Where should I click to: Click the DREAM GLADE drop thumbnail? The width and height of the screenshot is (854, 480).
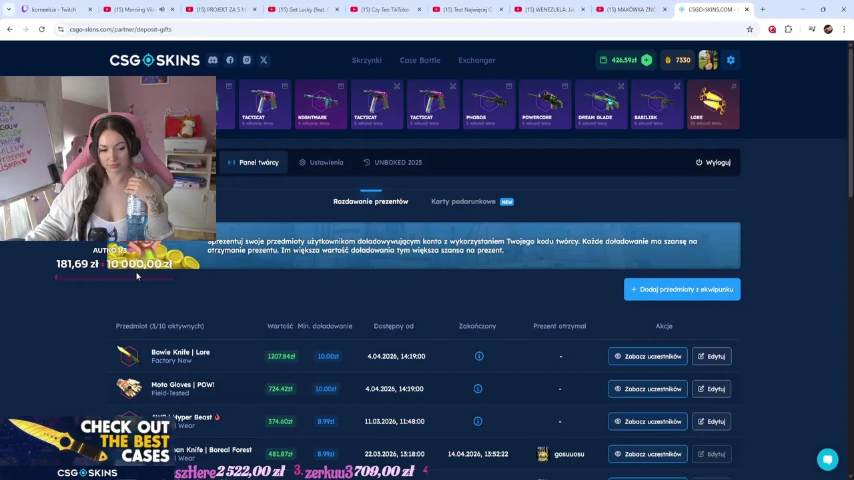601,105
